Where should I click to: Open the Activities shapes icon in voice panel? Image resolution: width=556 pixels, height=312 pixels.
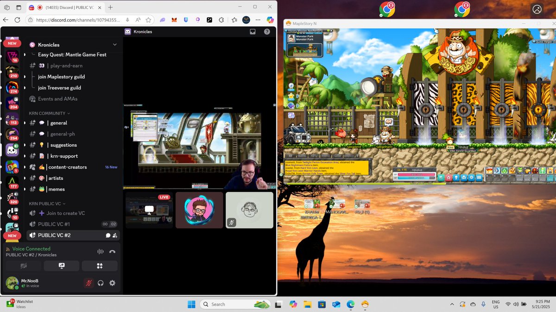pos(99,265)
